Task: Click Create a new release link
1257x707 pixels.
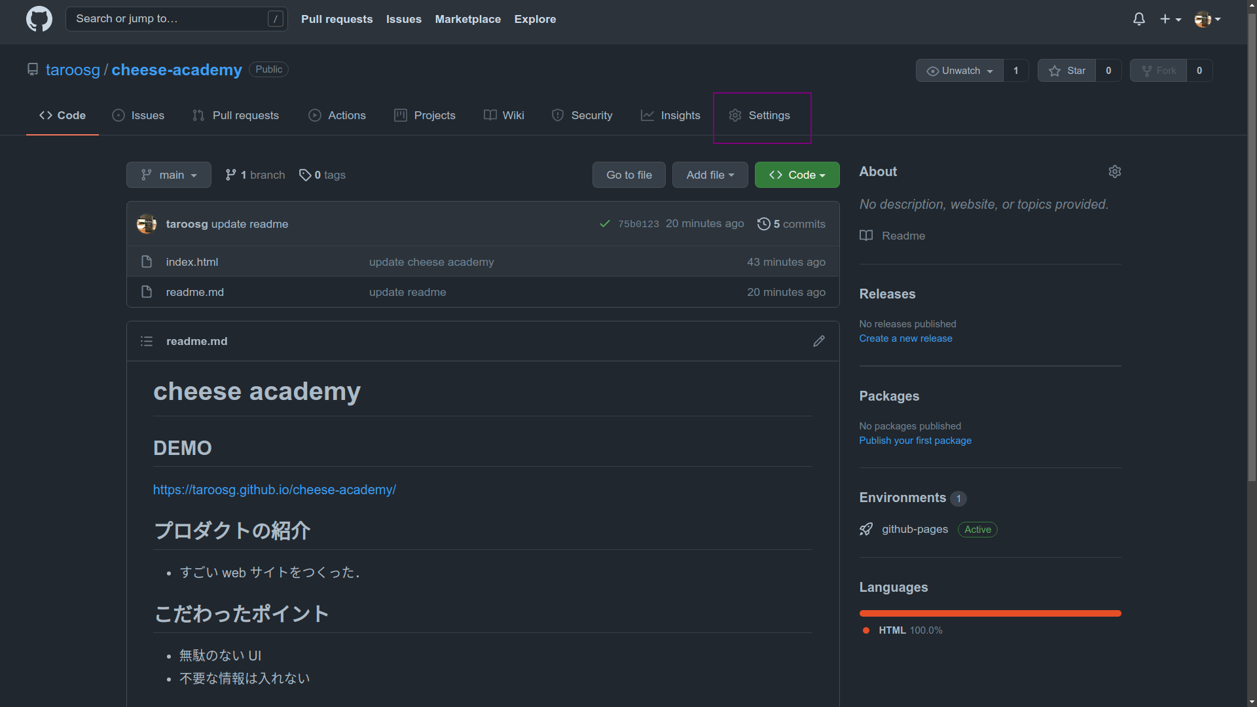Action: click(x=905, y=338)
